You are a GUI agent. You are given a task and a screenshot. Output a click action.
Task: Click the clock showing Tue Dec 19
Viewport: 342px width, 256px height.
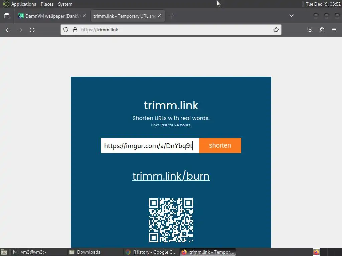(x=323, y=4)
